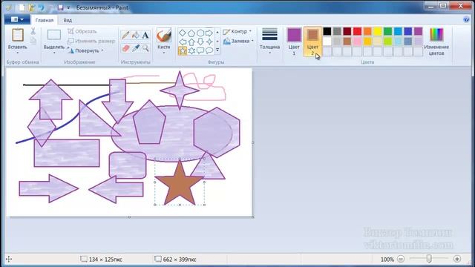Choose the up arrow shape in the gallery

[x=191, y=42]
